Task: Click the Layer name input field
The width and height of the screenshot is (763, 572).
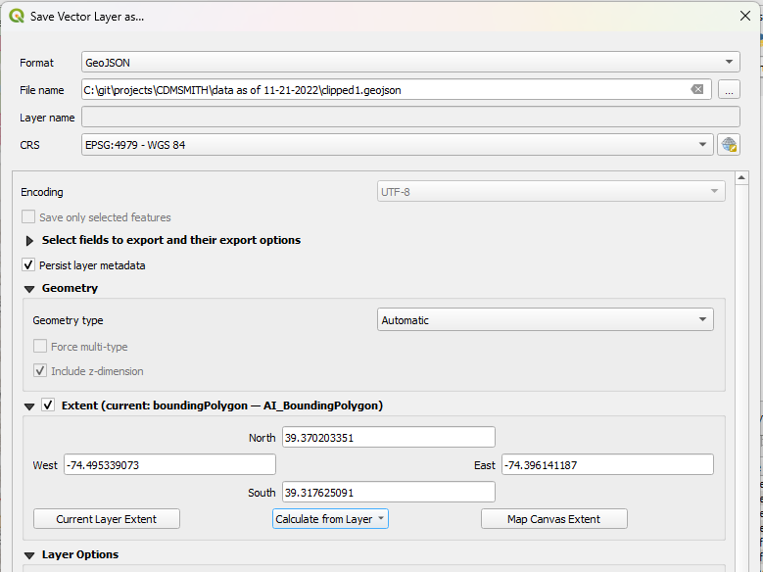Action: click(x=410, y=118)
